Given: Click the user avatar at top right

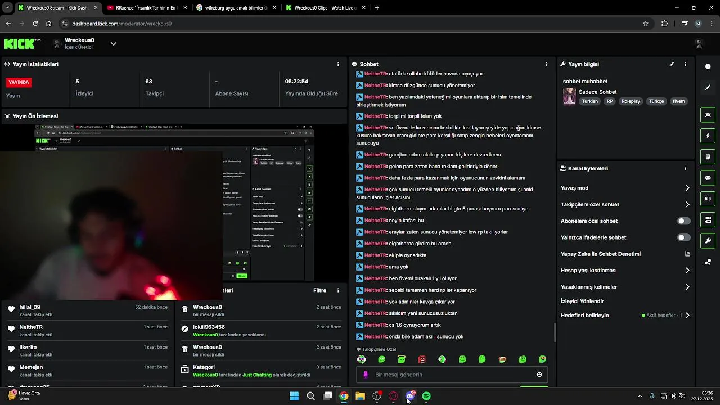Looking at the screenshot, I should 699,44.
